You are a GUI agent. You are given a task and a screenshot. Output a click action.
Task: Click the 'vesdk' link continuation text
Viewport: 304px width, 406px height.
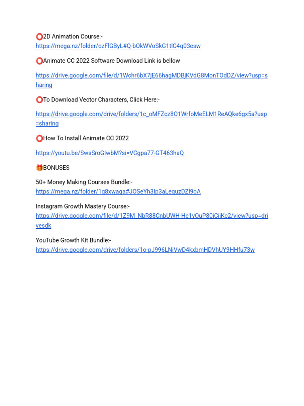44,226
